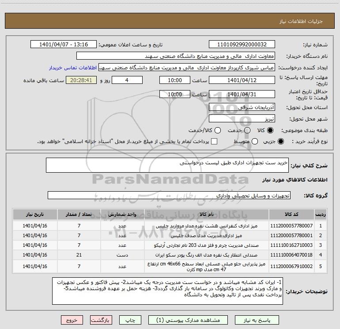
Task: Click the 'کد کالا' column header
Action: click(291, 215)
